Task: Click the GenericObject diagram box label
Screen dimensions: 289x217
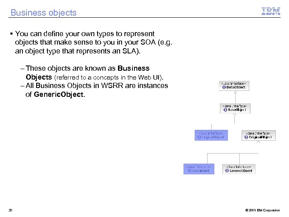Action: point(241,171)
